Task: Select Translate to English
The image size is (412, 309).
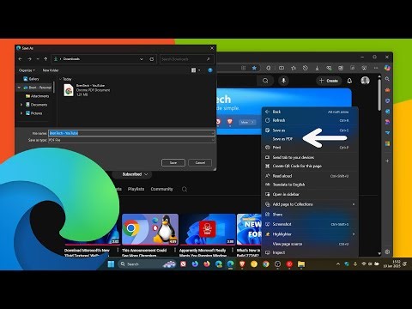Action: (x=311, y=185)
